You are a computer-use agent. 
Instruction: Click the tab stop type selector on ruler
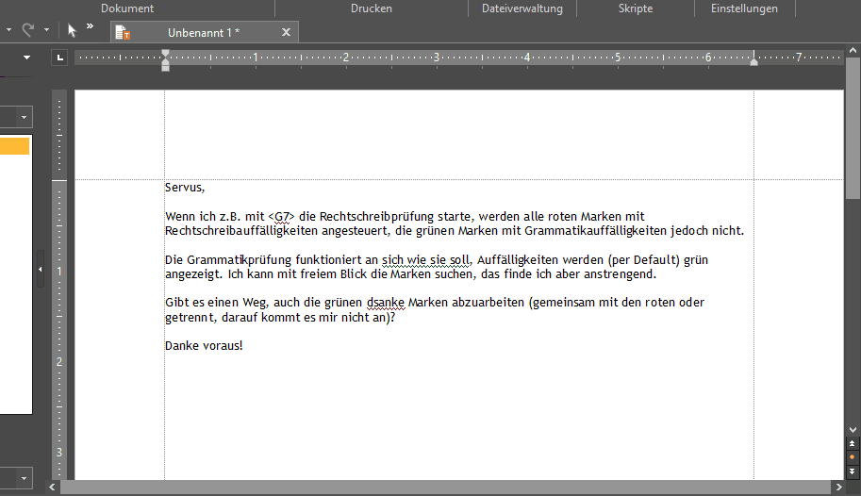tap(59, 58)
